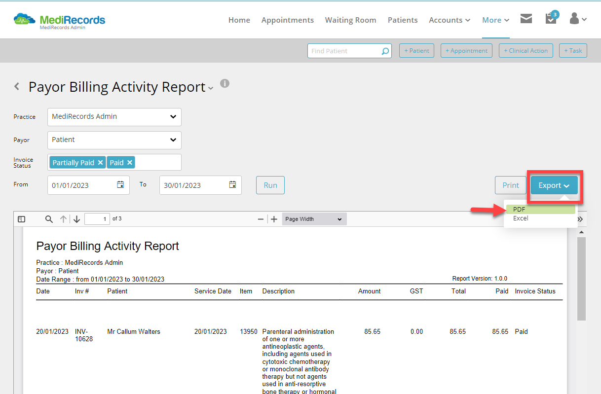
Task: Click the search magnifier in Find Patient
Action: pos(385,51)
